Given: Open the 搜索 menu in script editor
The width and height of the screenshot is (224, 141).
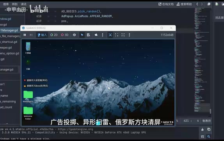Looking at the screenshot, I should (6, 4).
